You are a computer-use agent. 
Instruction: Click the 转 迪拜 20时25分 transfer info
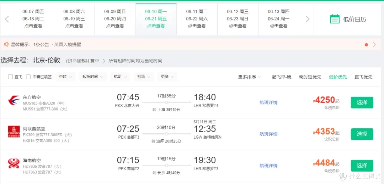point(166,141)
